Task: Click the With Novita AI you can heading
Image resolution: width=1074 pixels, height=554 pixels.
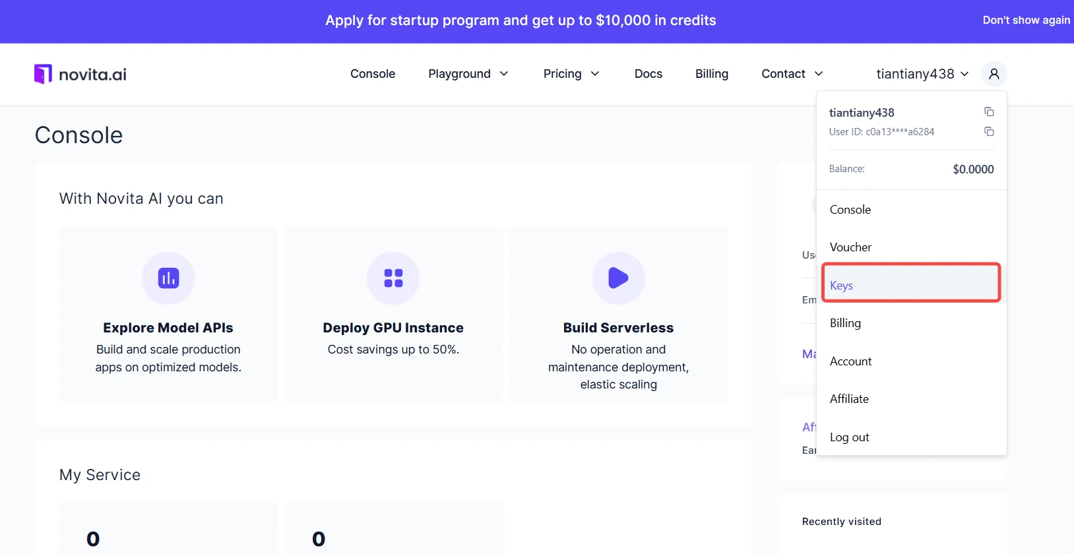Action: pyautogui.click(x=141, y=199)
